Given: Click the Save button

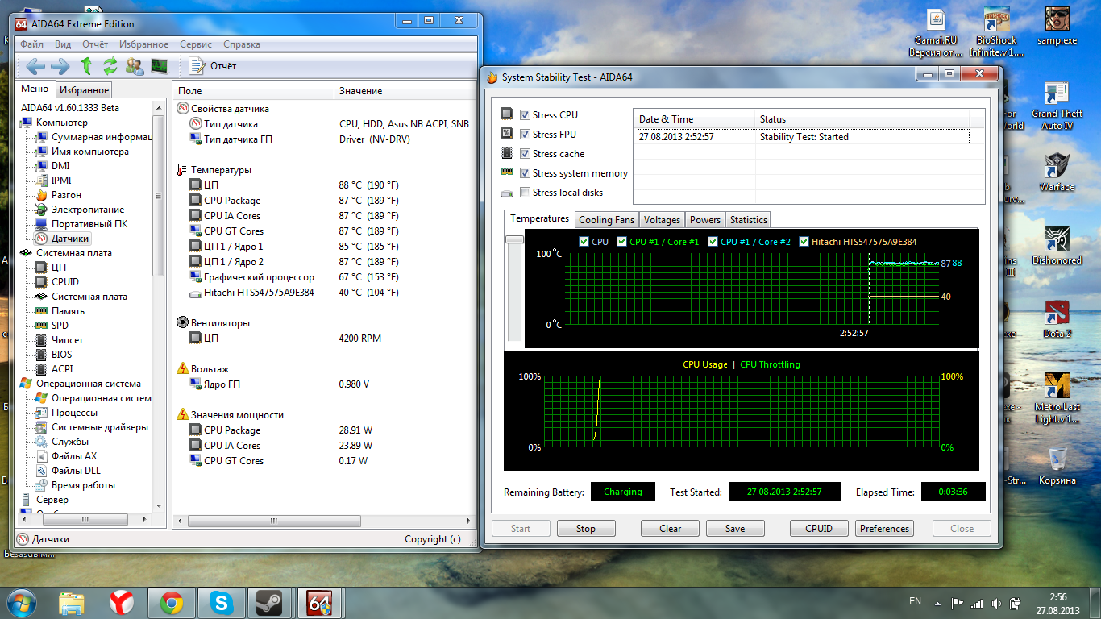Looking at the screenshot, I should pyautogui.click(x=735, y=529).
